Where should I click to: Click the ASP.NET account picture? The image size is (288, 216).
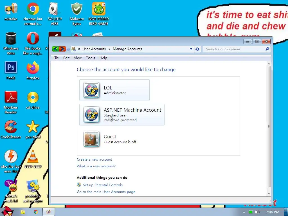[91, 115]
